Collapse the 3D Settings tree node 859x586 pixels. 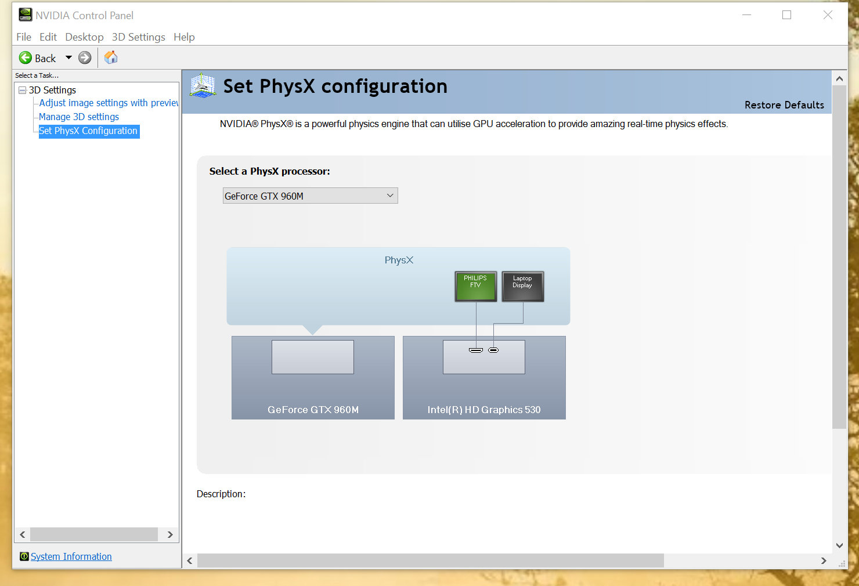23,90
